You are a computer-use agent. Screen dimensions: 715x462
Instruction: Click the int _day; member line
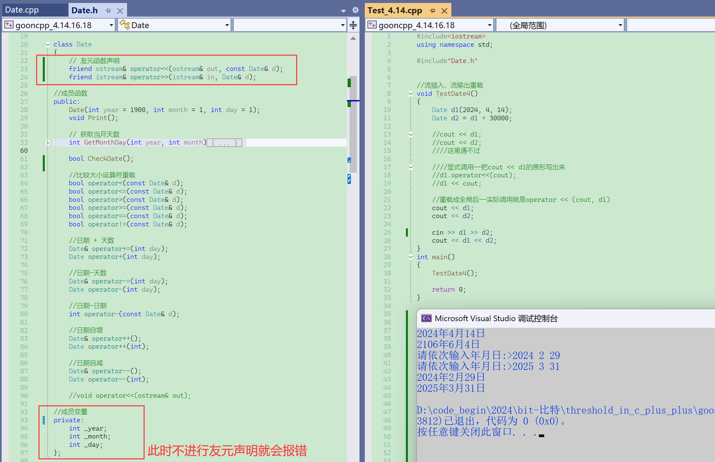[x=86, y=445]
